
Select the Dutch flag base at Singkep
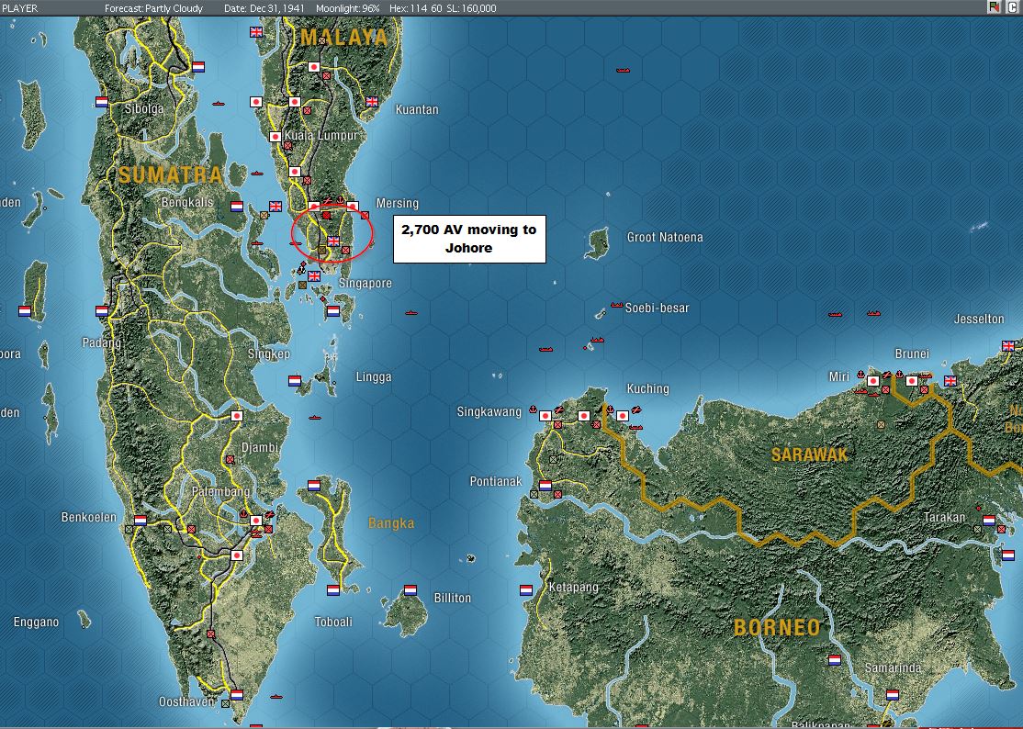pos(295,381)
